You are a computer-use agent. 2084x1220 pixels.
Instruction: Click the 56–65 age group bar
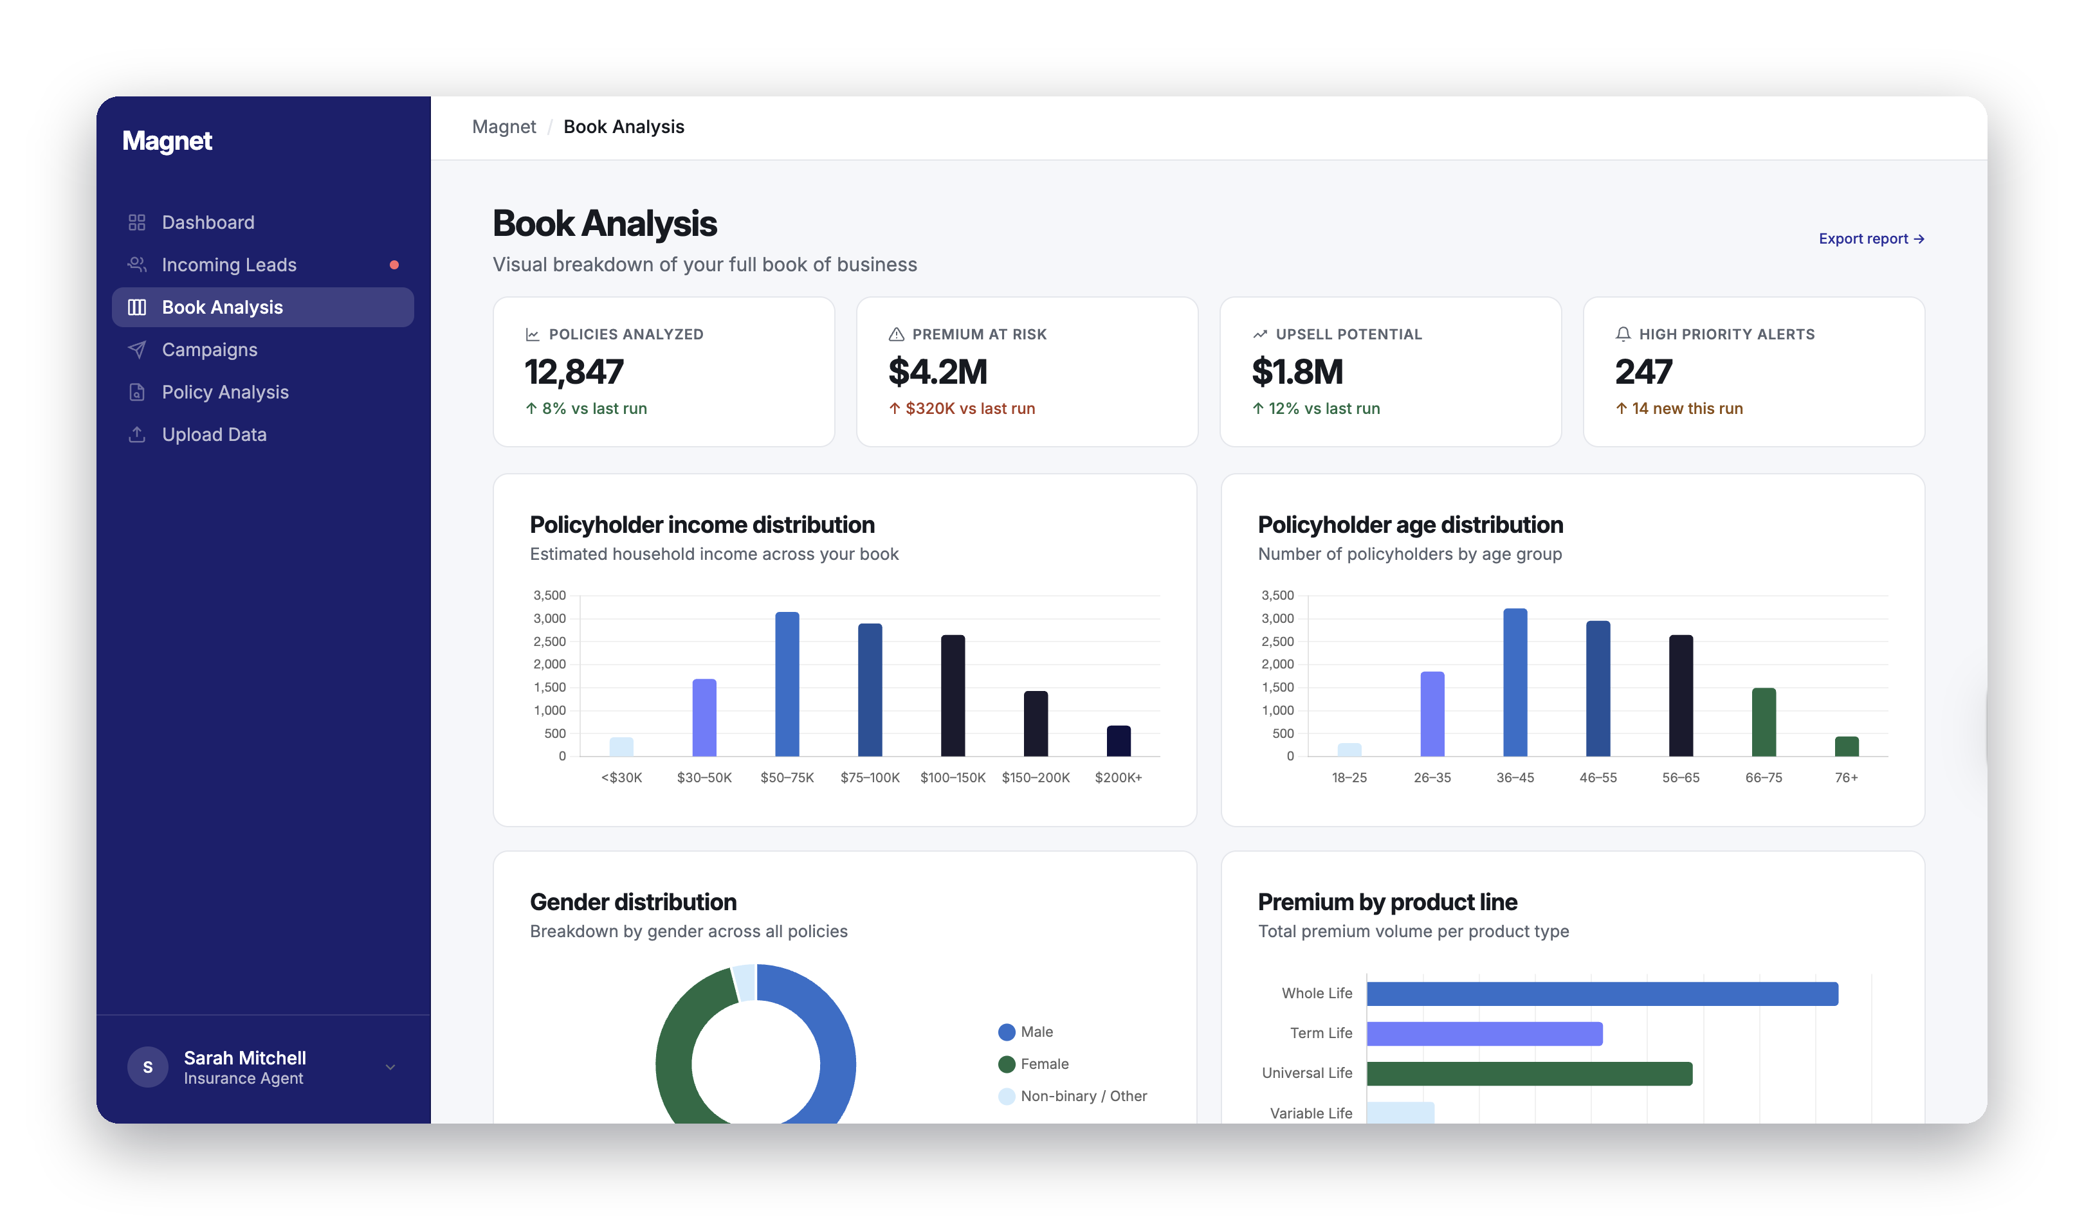(1681, 696)
